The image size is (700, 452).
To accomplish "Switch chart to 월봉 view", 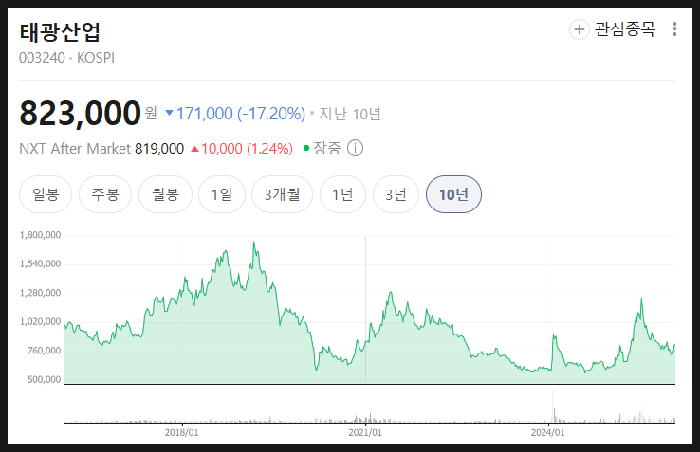I will pos(166,194).
